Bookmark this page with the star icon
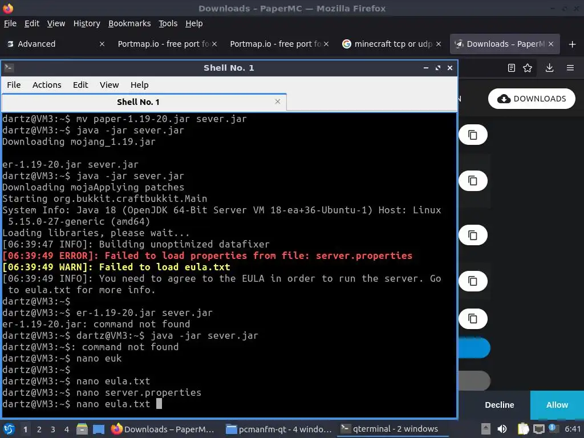 click(x=528, y=68)
